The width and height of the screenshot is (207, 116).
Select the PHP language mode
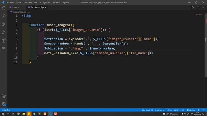pos(182,110)
